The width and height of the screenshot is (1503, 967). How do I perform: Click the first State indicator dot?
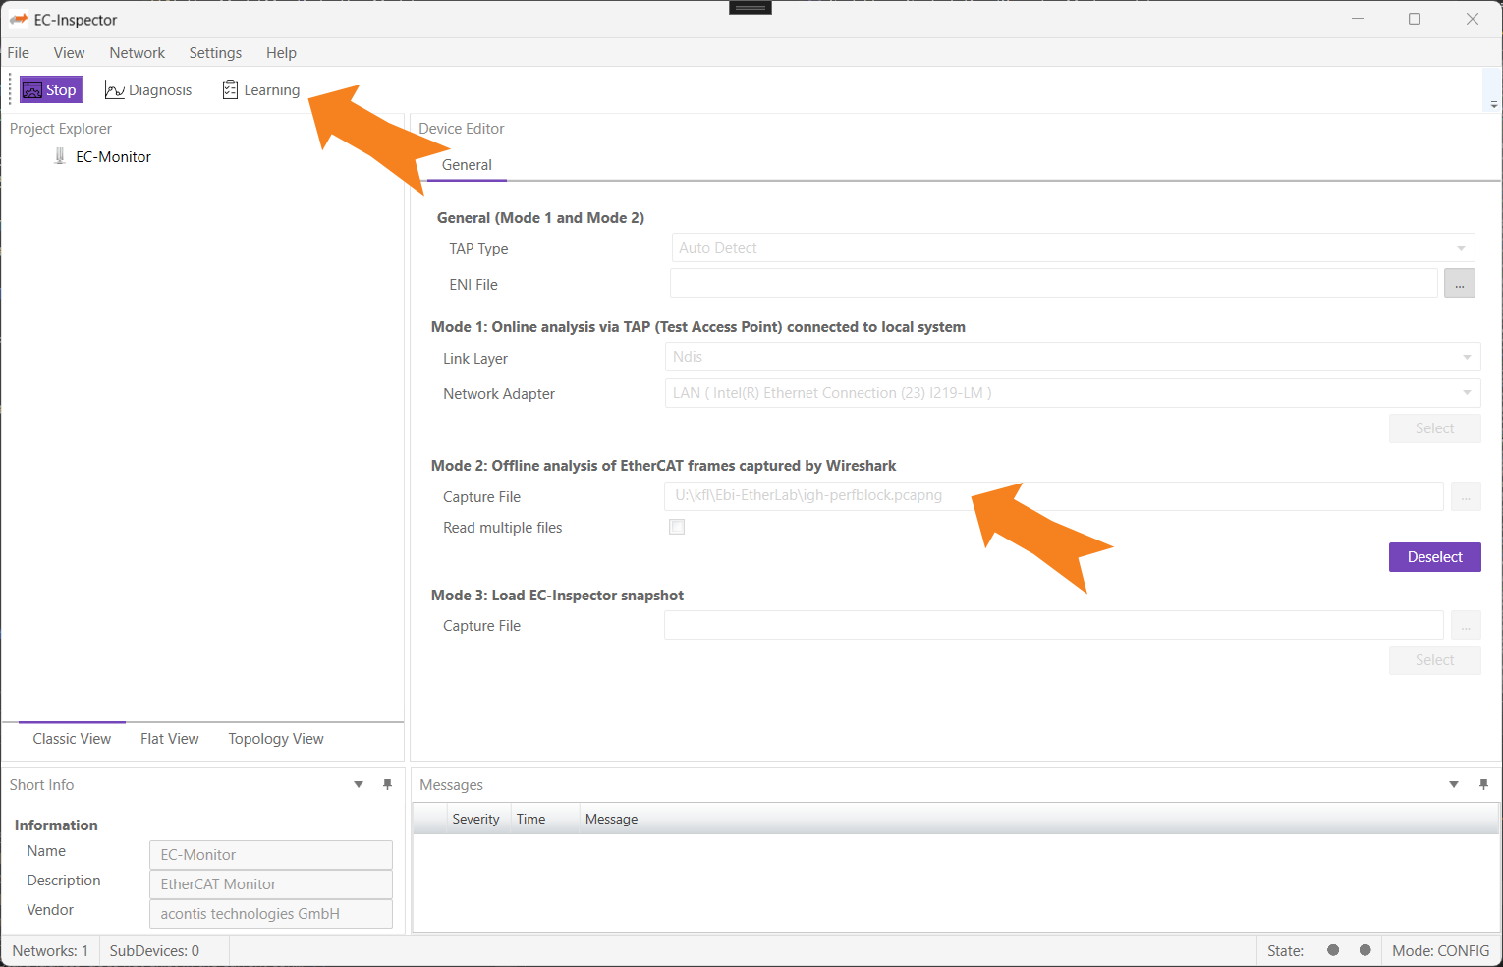tap(1333, 950)
